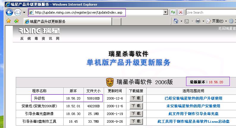Click the Refresh page icon
The image size is (236, 128).
[173, 12]
